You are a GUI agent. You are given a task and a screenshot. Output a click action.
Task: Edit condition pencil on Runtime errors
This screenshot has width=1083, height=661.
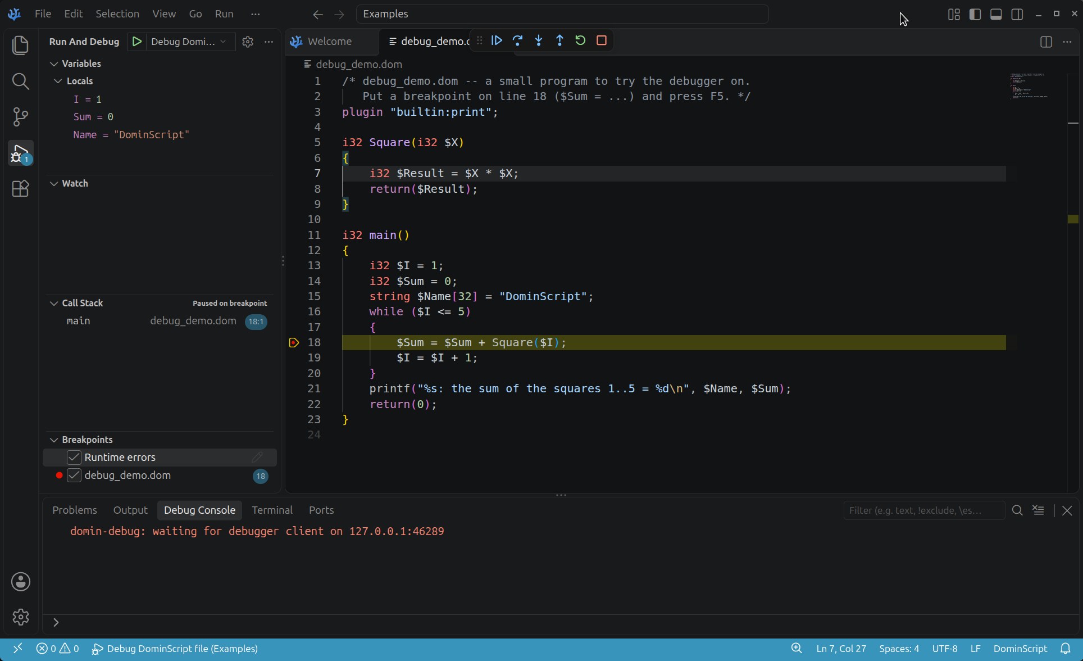coord(257,457)
